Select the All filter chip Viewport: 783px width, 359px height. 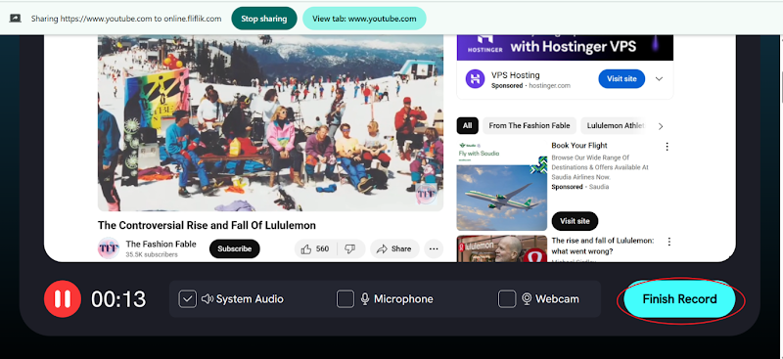coord(467,126)
